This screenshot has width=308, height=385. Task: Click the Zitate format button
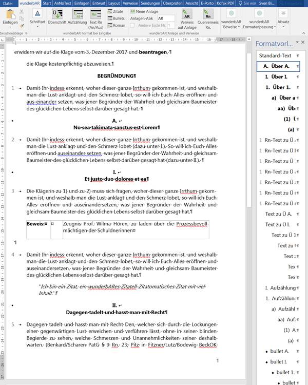tap(116, 11)
